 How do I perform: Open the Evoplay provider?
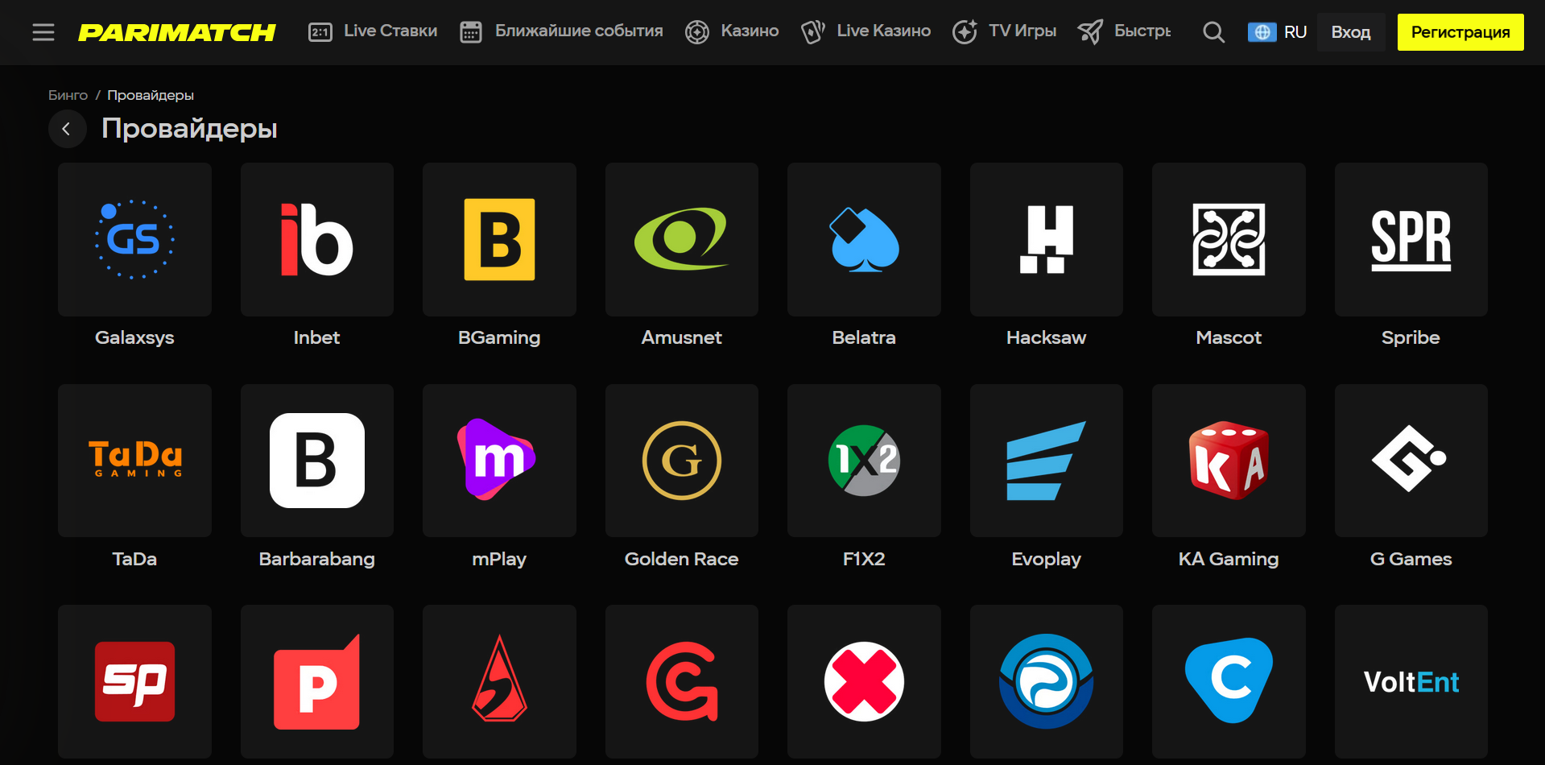pos(1046,461)
